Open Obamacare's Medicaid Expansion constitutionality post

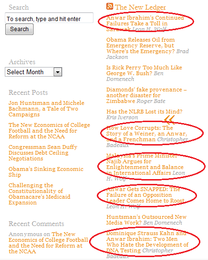pos(39,194)
